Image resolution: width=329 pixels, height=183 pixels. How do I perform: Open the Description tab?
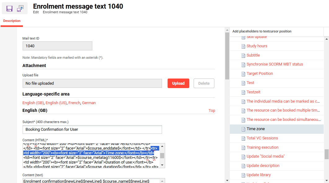(12, 21)
